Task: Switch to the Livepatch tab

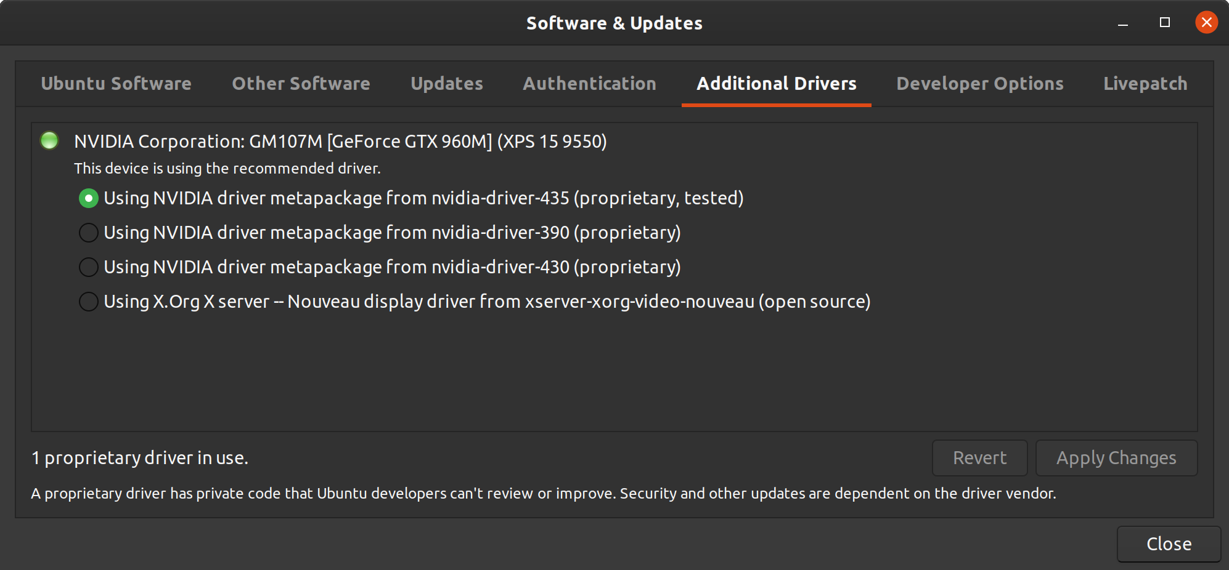Action: point(1145,84)
